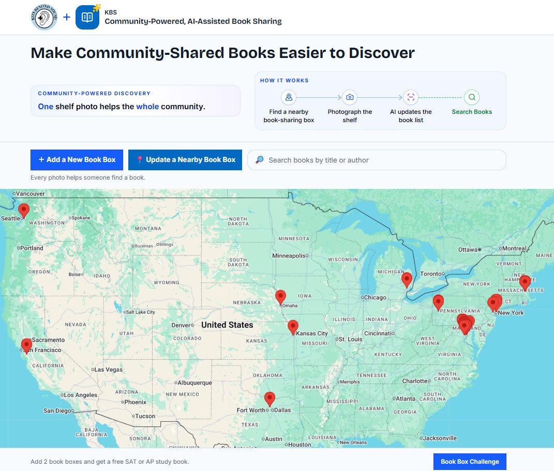Image resolution: width=554 pixels, height=471 pixels.
Task: Click the 'Add 2 book boxes' free study book notice
Action: (110, 462)
